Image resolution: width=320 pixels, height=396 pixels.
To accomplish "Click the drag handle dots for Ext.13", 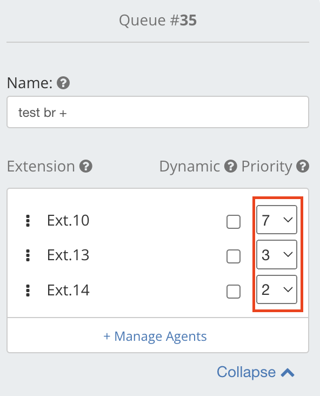I will click(28, 255).
